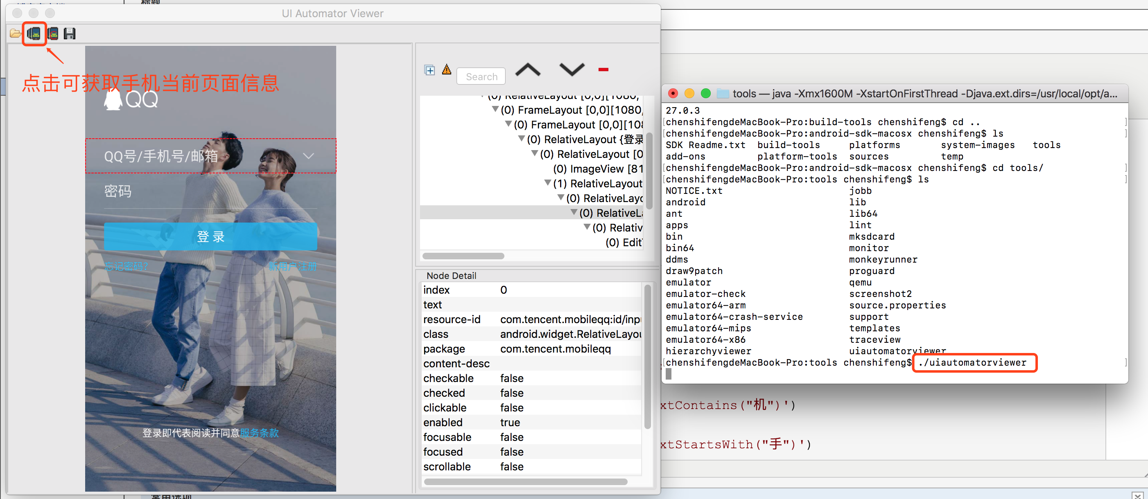The height and width of the screenshot is (499, 1148).
Task: Click the 新用户注册 registration link
Action: point(293,266)
